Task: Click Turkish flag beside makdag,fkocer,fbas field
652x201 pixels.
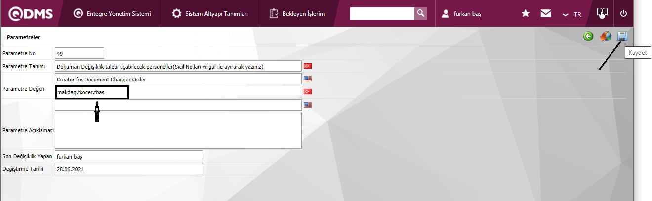Action: click(308, 91)
